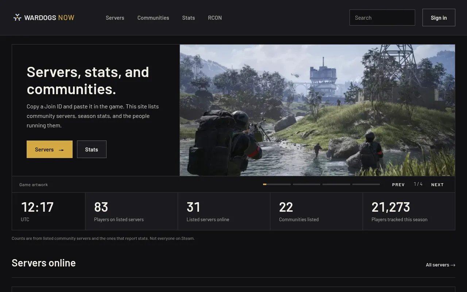Open the Stats navigation item

tap(189, 18)
